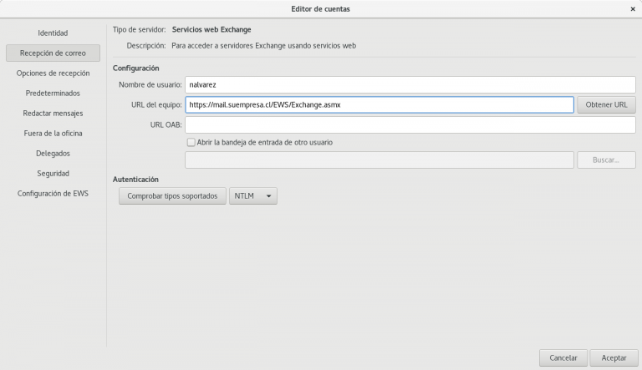Click the Nombre de usuario field
642x370 pixels.
pyautogui.click(x=410, y=84)
